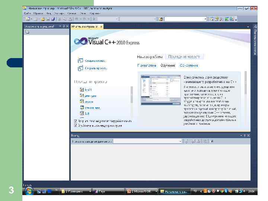The height and width of the screenshot is (201, 268).
Task: Click the toolbar search input field
Action: click(x=184, y=19)
